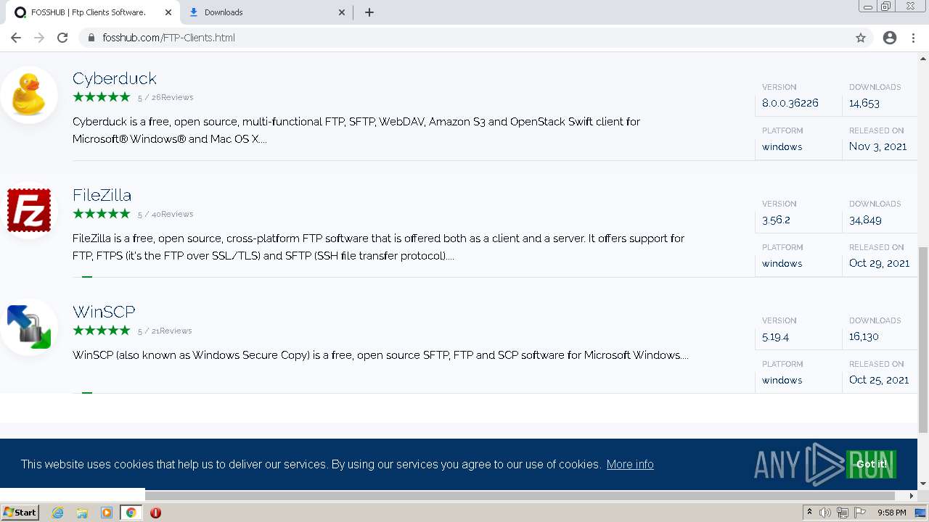Click the Cyberduck five-star rating
The image size is (929, 522).
[x=102, y=96]
